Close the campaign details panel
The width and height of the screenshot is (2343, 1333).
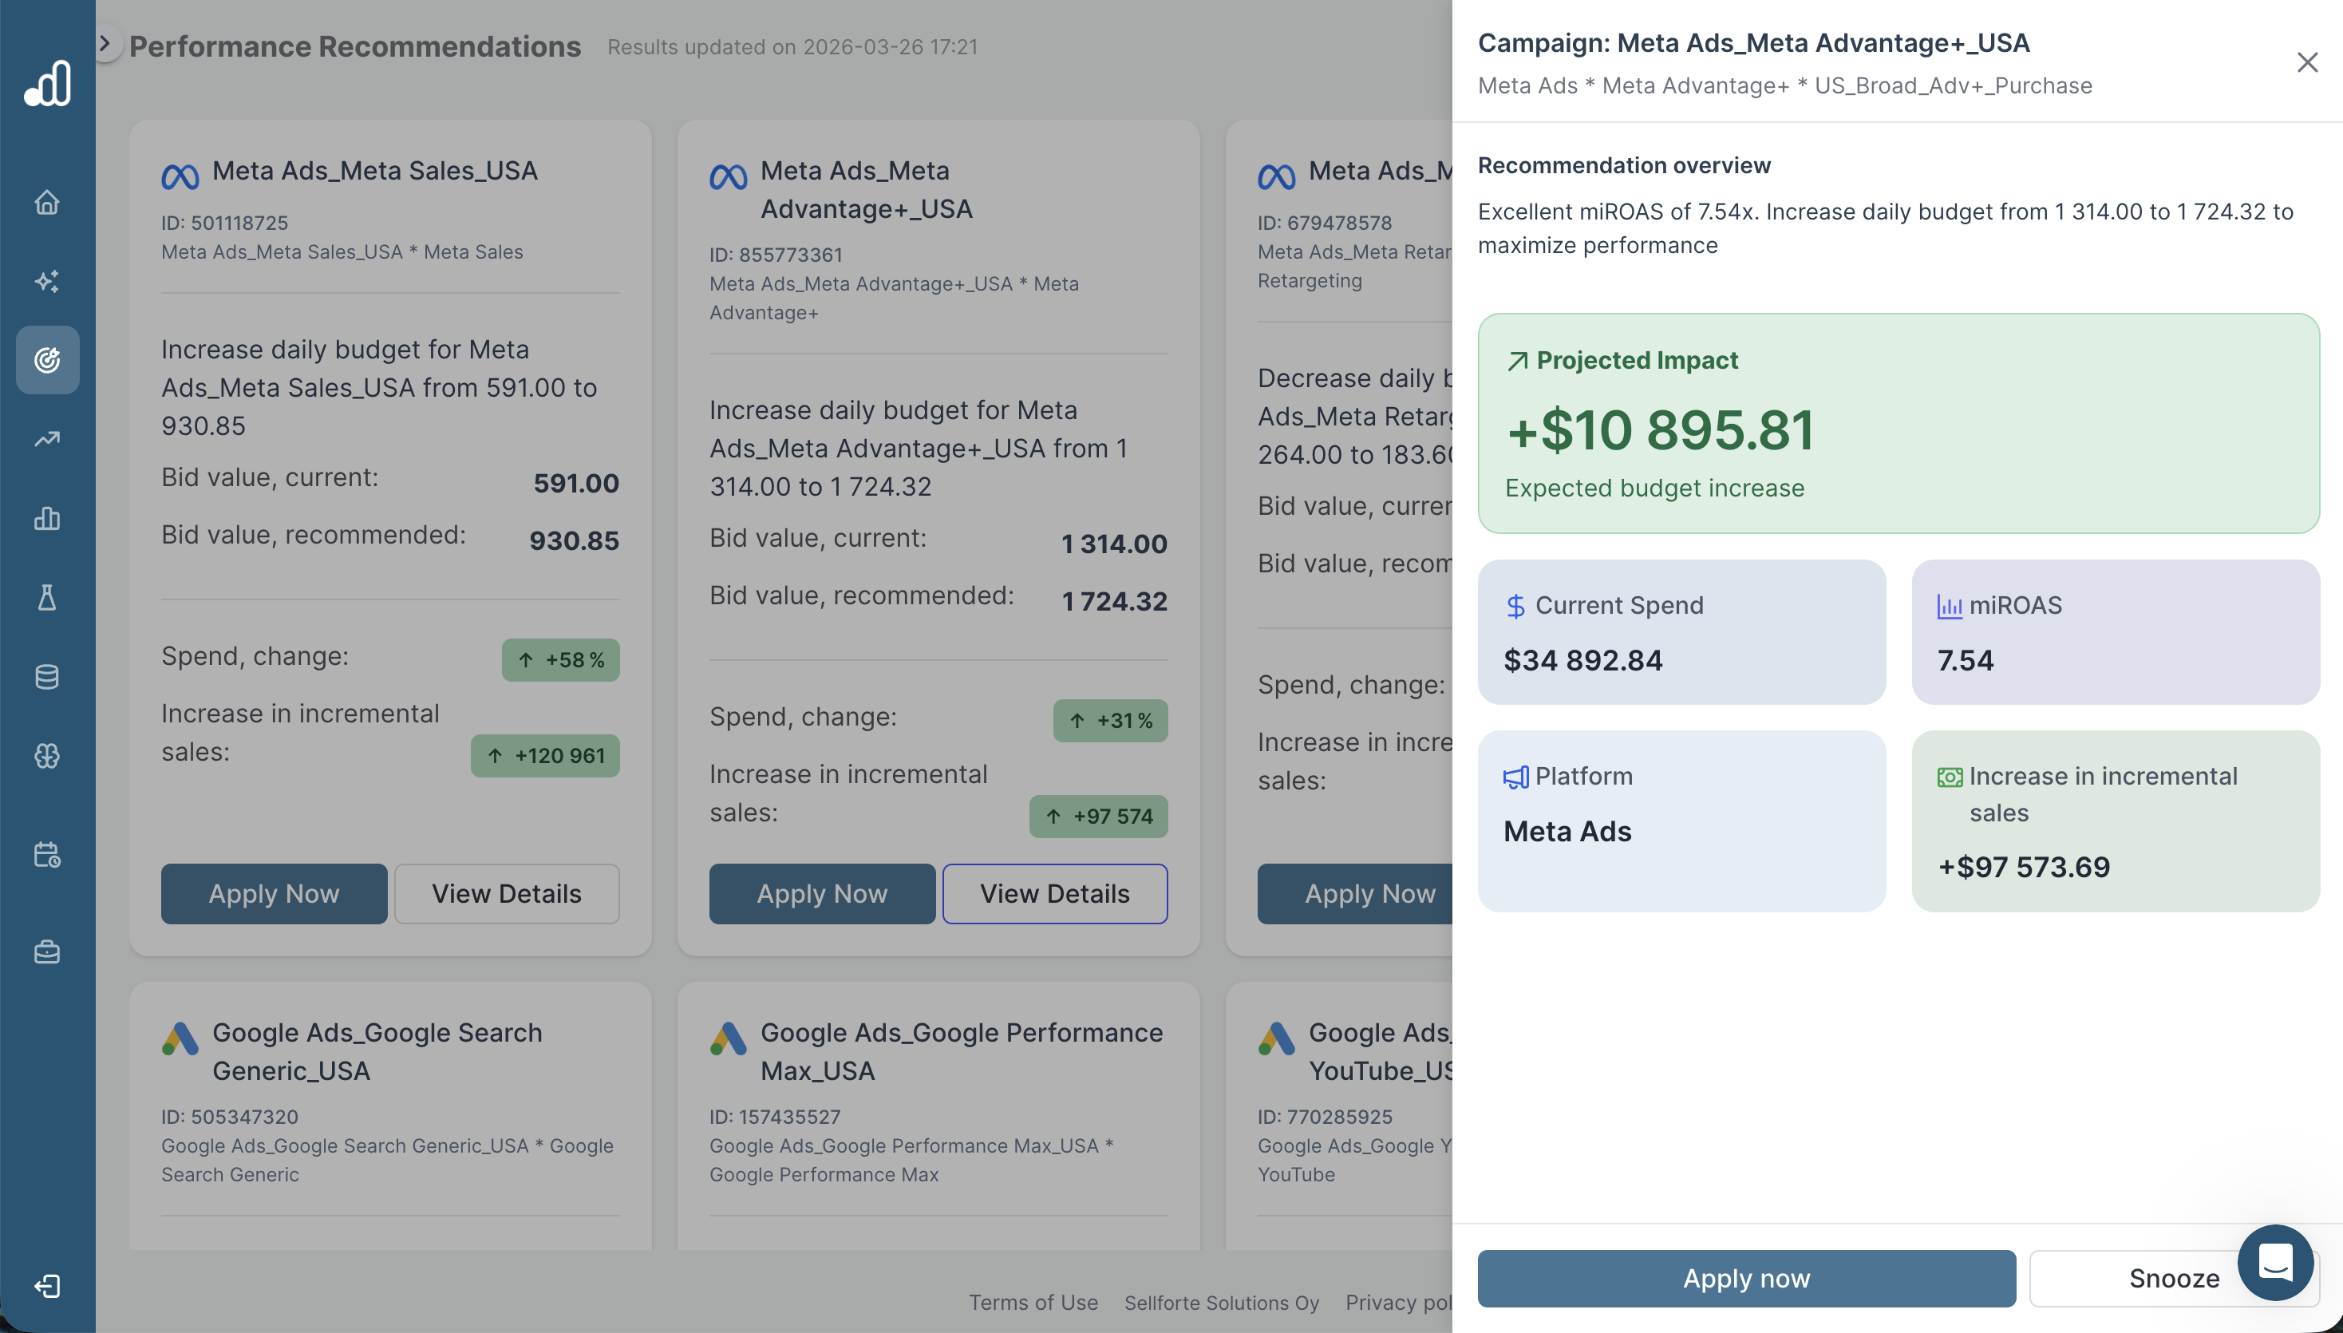2307,62
